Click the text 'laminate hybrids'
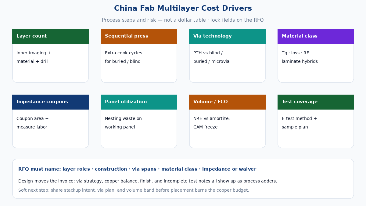This screenshot has width=366, height=206. (x=300, y=62)
